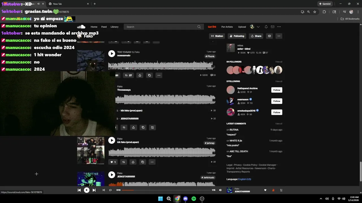362x203 pixels.
Task: Select playlist track JERKSTARRRRR in Throwaways
Action: click(130, 119)
